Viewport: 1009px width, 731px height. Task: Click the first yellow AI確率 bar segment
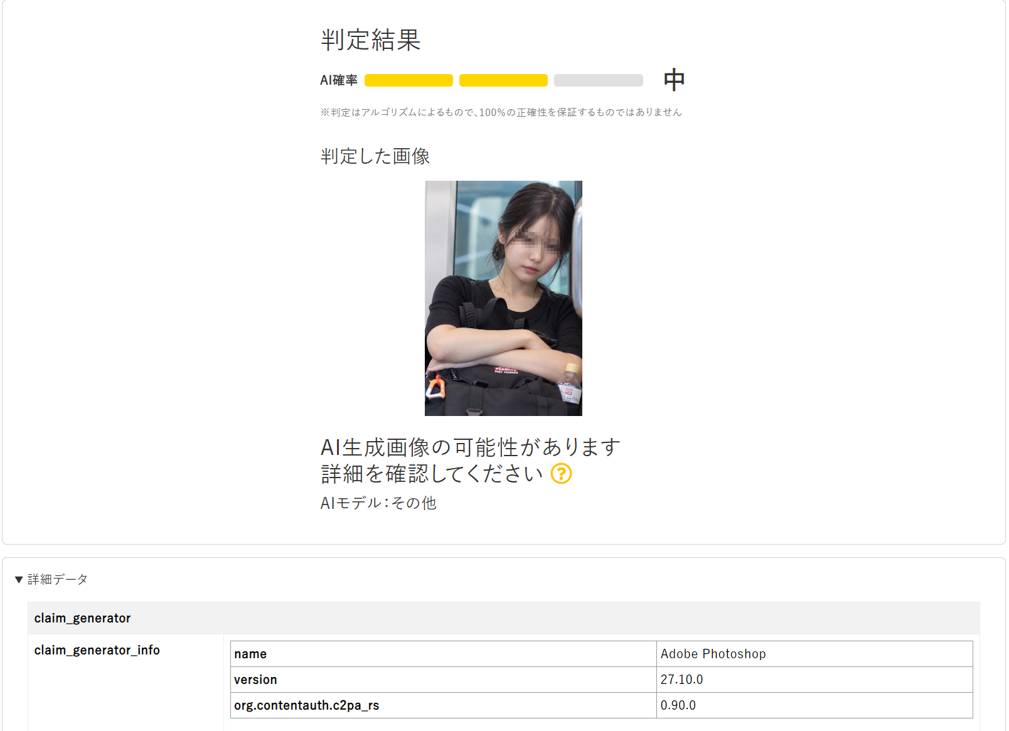click(408, 80)
